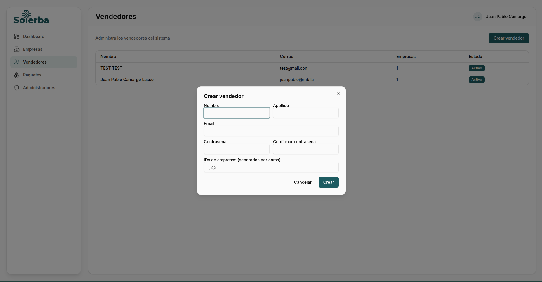Viewport: 542px width, 282px height.
Task: Click the Solerba logo
Action: click(31, 17)
